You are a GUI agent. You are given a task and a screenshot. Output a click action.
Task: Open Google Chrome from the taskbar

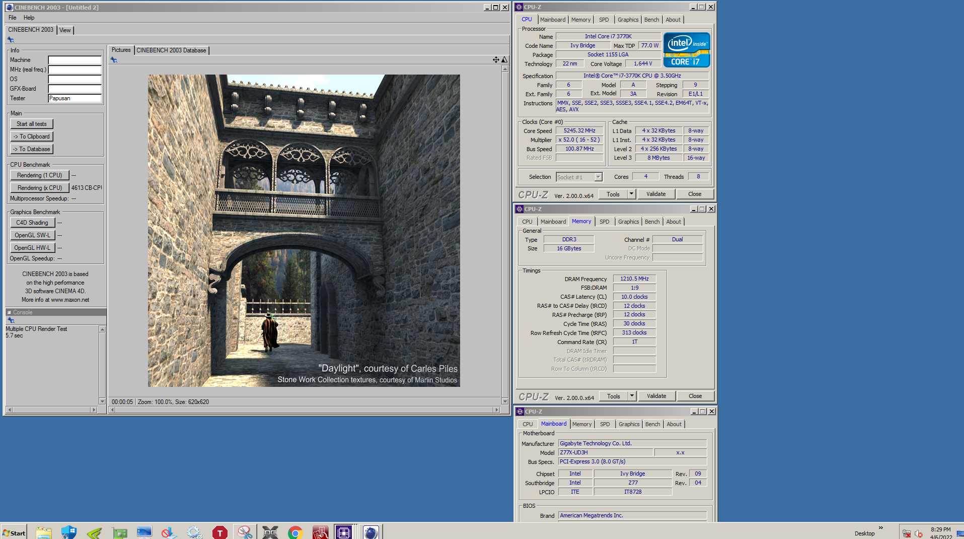tap(295, 532)
